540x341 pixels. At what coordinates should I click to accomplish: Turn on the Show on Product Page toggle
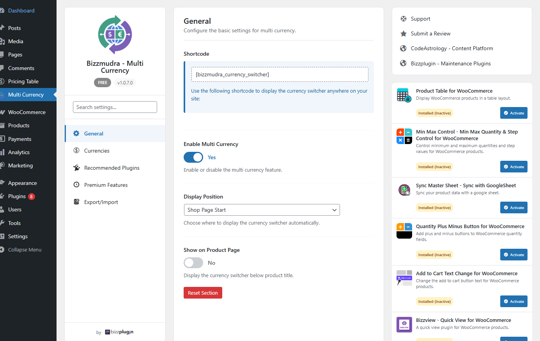pos(193,263)
